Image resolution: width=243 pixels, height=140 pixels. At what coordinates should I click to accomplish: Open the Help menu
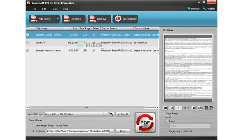pos(66,9)
